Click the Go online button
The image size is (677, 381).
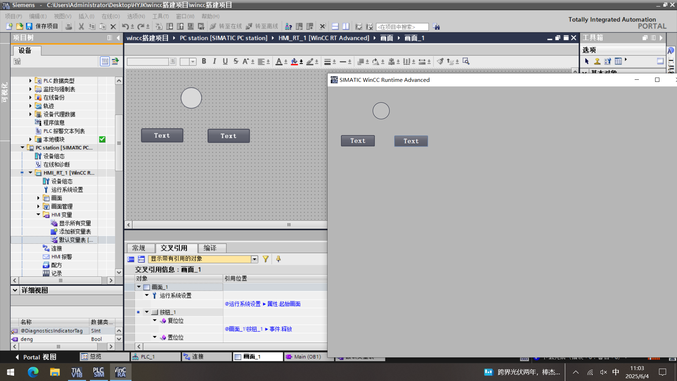pos(226,26)
